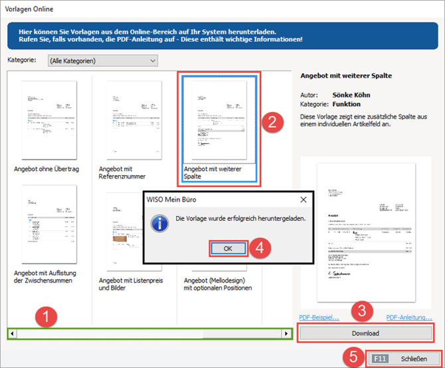
Task: Open the Kategorie dropdown
Action: (x=102, y=61)
